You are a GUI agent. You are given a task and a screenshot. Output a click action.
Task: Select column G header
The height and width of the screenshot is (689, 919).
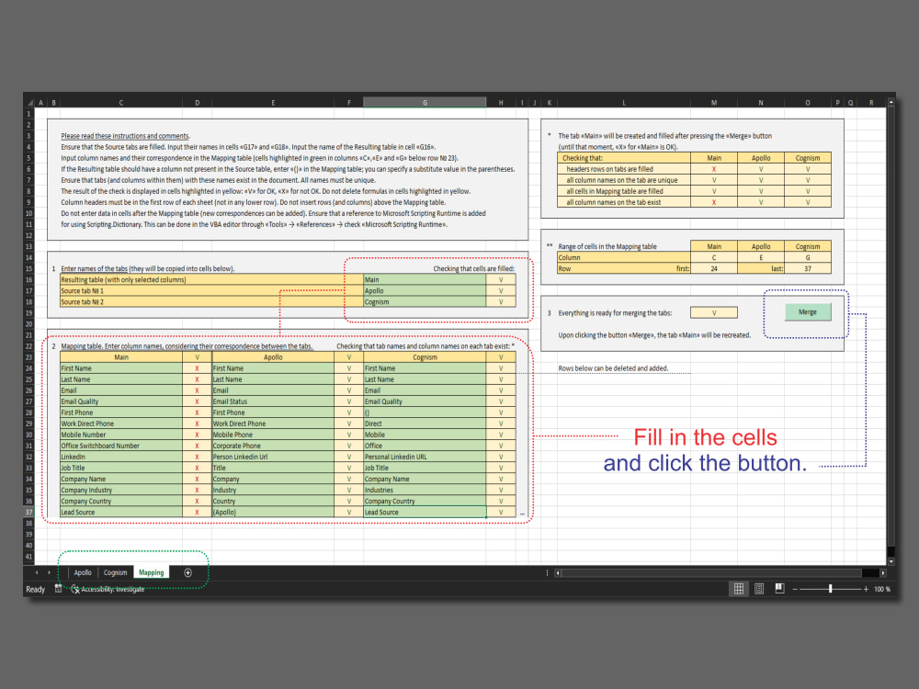coord(425,102)
